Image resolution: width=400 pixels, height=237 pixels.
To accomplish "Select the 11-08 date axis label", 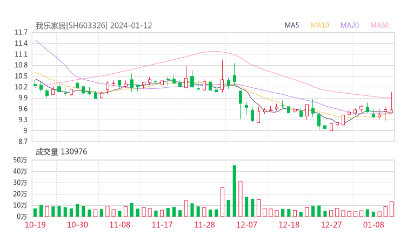I will (x=119, y=225).
